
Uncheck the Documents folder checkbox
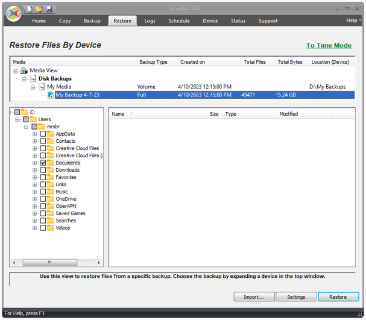(43, 163)
